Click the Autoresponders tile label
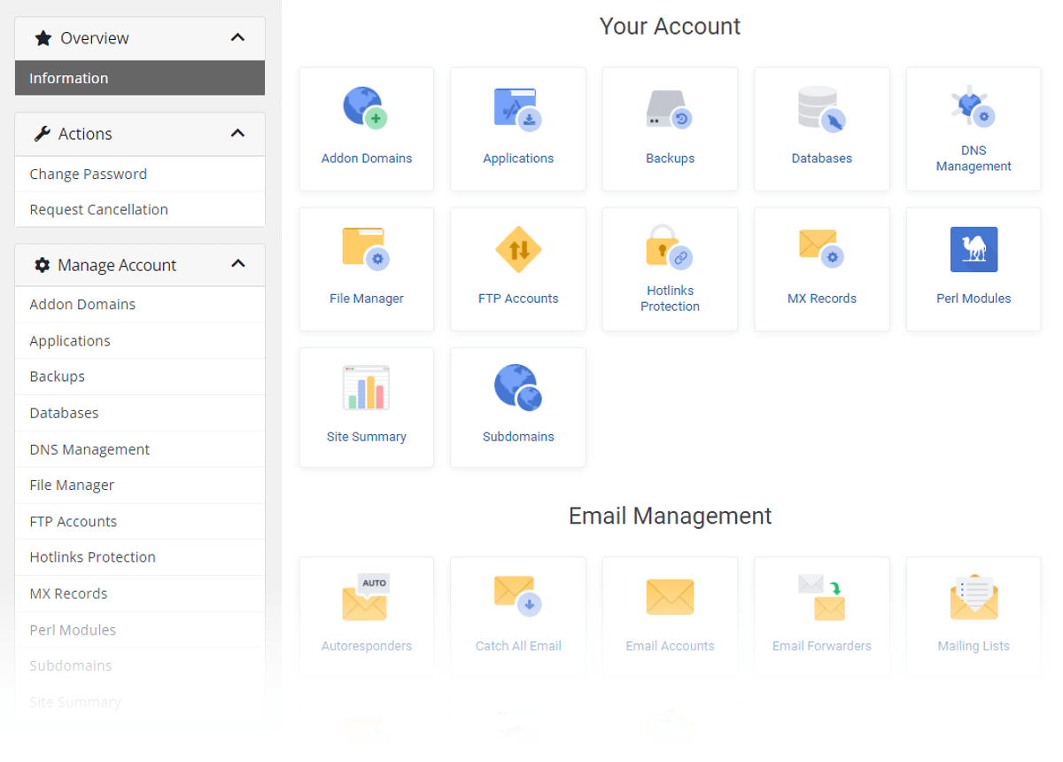This screenshot has width=1063, height=762. click(367, 646)
